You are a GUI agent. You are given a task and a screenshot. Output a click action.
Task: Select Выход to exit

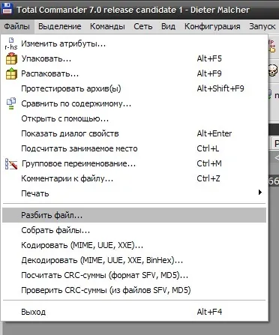[x=134, y=312]
